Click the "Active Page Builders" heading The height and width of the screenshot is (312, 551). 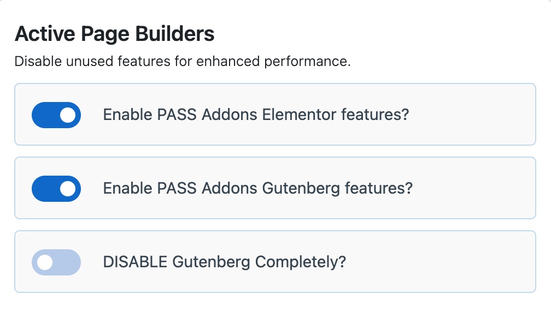[x=114, y=34]
